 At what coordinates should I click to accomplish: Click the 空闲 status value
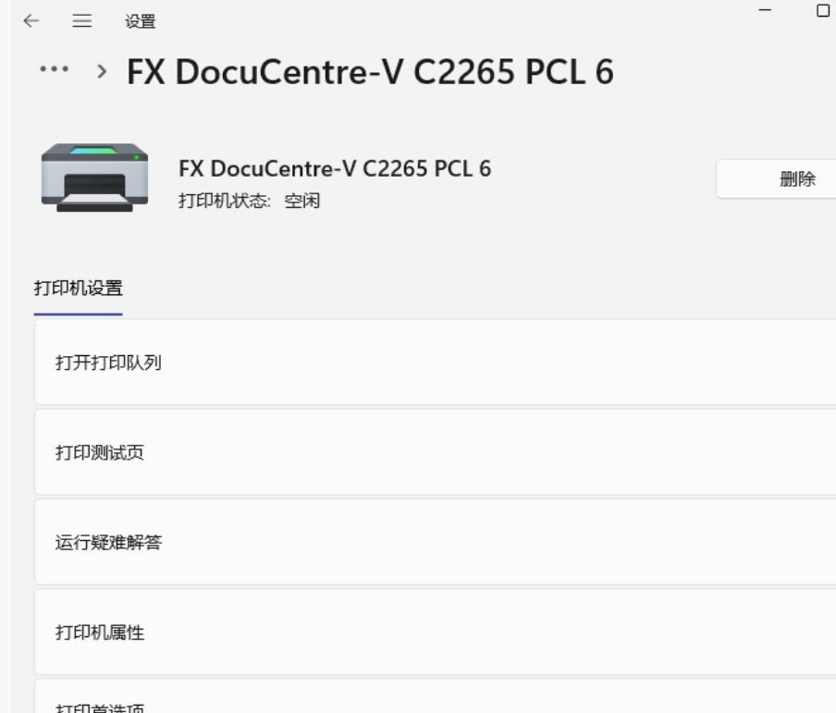(302, 201)
